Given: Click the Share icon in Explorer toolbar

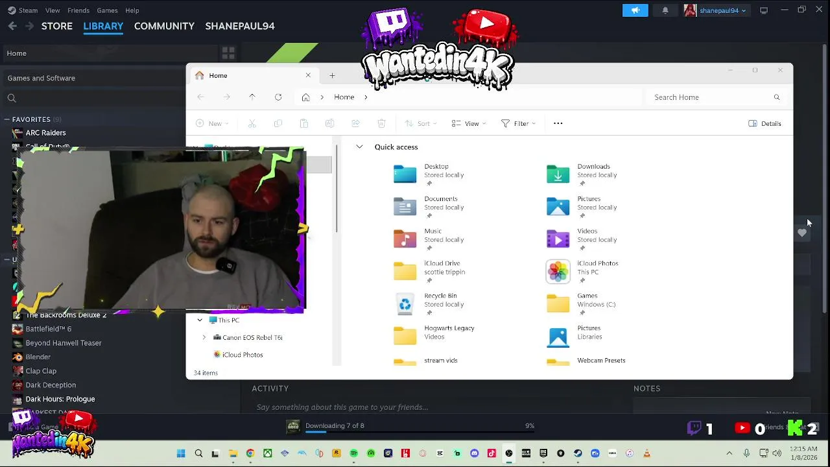Looking at the screenshot, I should (x=355, y=123).
